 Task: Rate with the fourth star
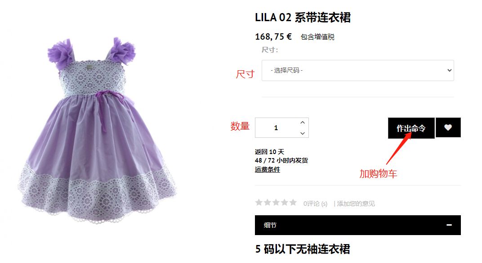(285, 202)
